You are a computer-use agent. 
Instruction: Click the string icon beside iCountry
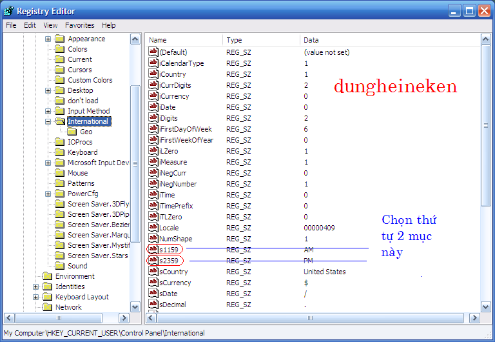coord(153,74)
